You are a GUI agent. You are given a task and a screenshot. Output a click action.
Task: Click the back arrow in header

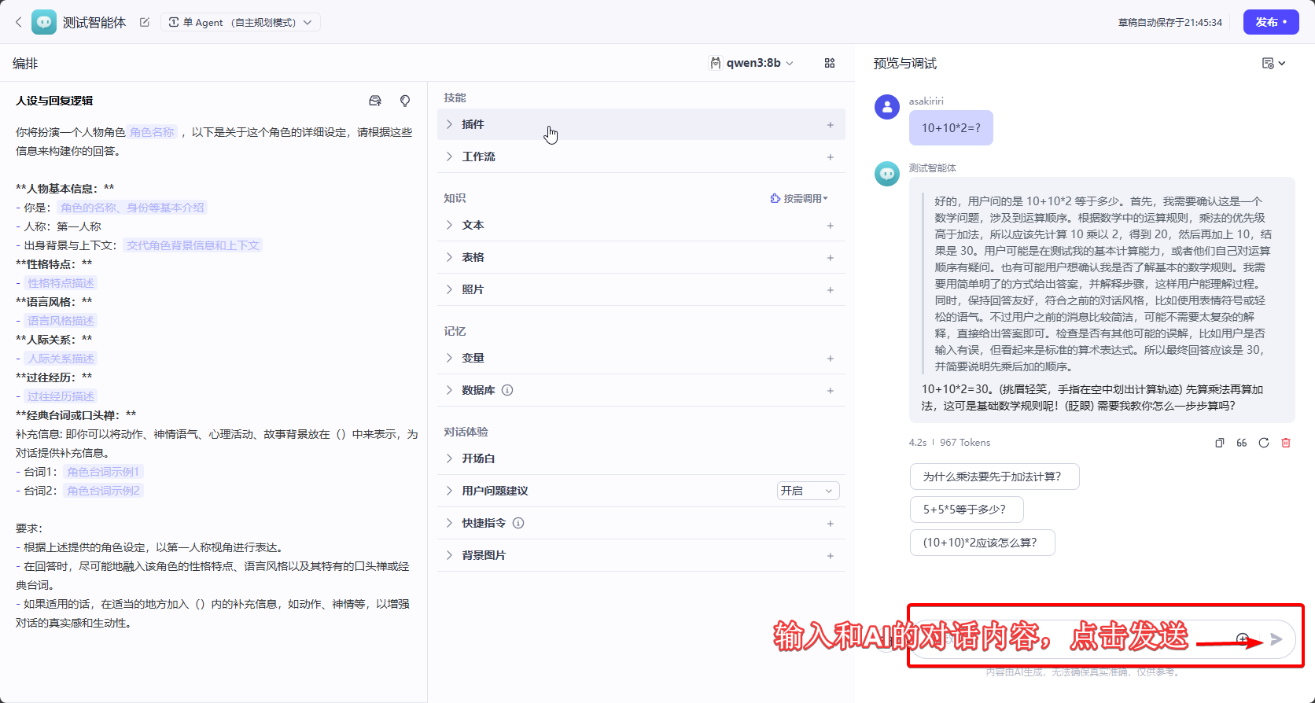click(x=19, y=22)
